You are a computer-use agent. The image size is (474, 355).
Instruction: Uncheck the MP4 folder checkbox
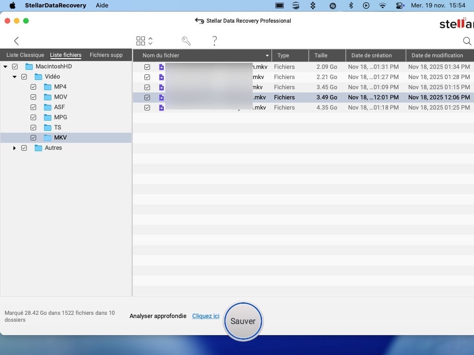pos(33,87)
